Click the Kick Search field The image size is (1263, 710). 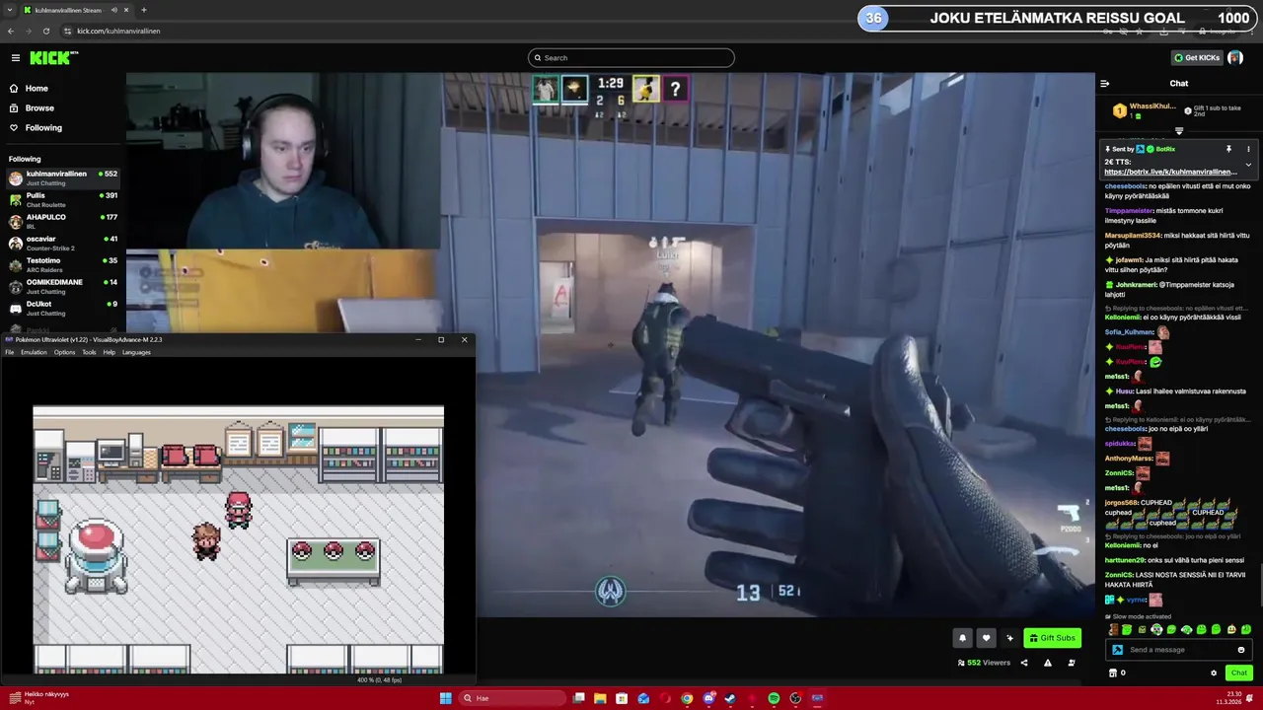coord(631,58)
